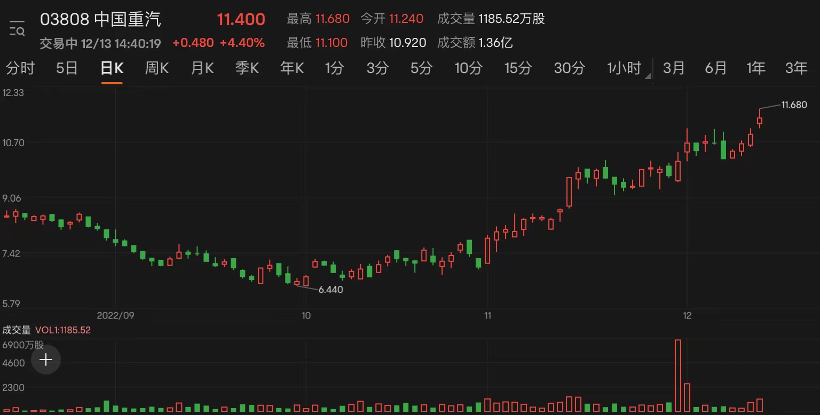This screenshot has width=820, height=415.
Task: Click the 9.06 price axis label
Action: [12, 198]
